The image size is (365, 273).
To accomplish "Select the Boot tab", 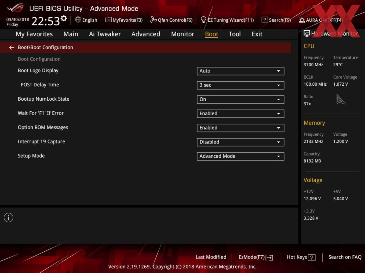I will click(211, 34).
